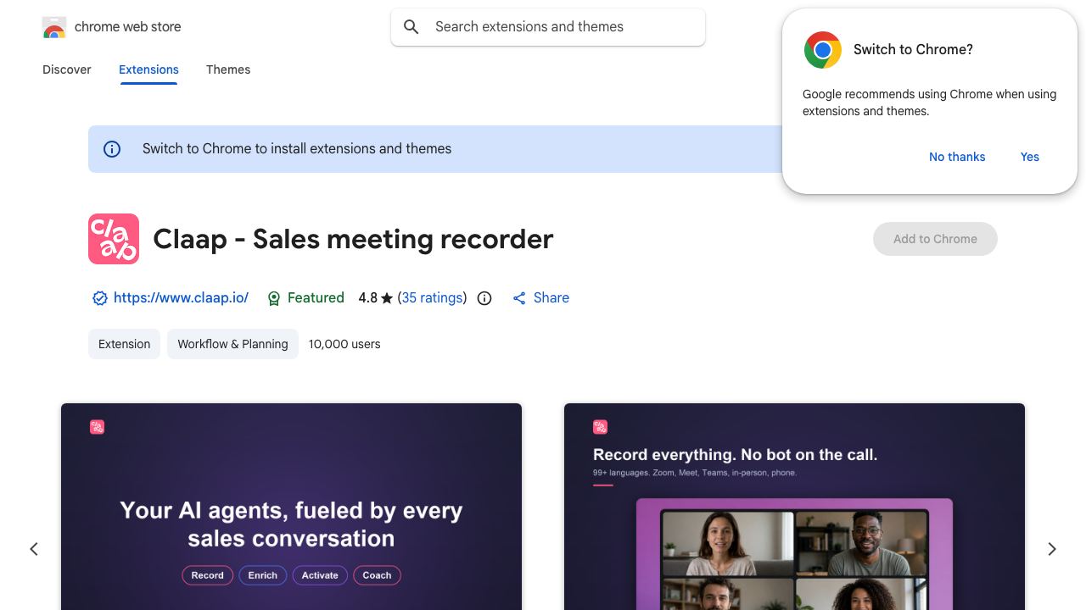
Task: Click the Featured badge icon
Action: click(x=274, y=298)
